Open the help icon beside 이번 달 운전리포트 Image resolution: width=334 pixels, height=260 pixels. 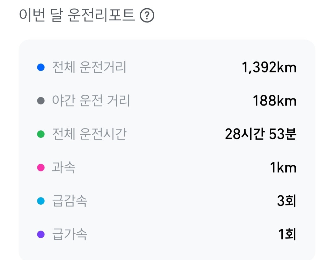pos(147,15)
